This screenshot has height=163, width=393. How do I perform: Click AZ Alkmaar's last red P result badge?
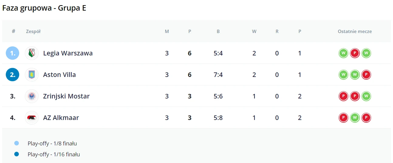tap(366, 118)
